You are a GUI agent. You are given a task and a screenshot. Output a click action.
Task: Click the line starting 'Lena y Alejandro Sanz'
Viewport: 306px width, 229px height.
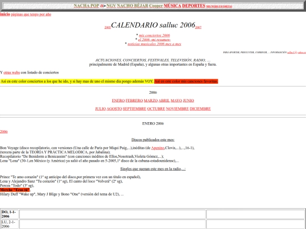click(61, 182)
